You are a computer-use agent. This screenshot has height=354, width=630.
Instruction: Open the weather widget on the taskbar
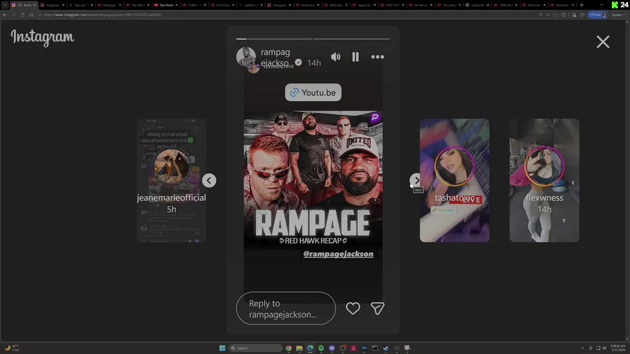(12, 348)
